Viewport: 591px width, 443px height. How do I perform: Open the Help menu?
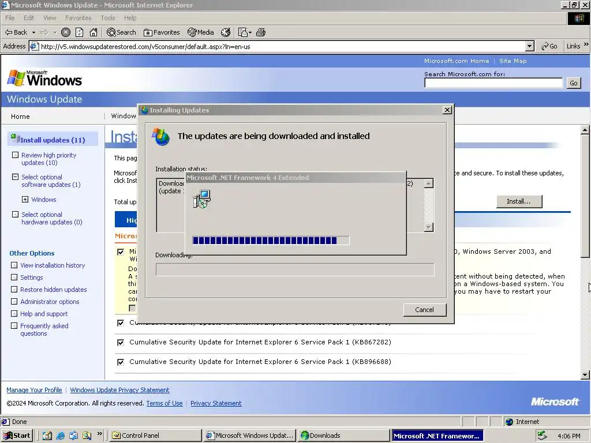tap(130, 18)
